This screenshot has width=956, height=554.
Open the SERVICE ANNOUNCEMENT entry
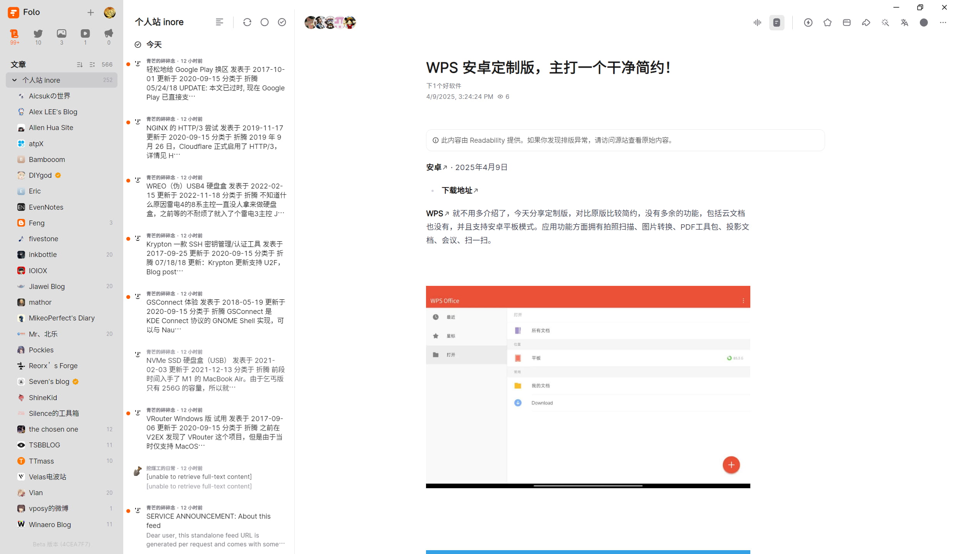tap(209, 526)
